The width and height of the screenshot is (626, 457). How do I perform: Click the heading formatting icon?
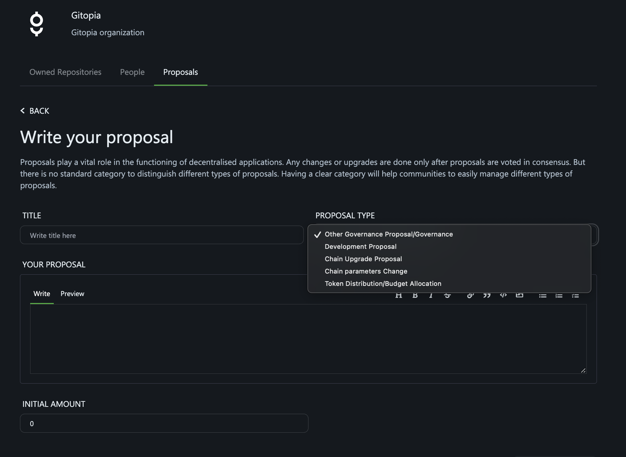point(399,295)
